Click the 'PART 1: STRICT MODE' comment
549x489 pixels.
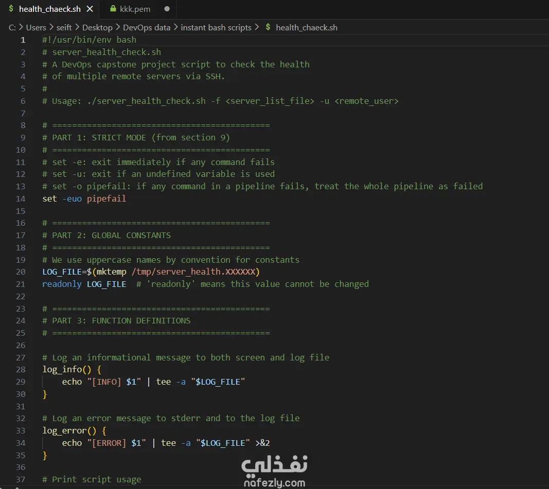(x=136, y=137)
